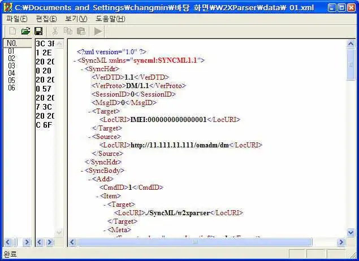Image resolution: width=359 pixels, height=261 pixels.
Task: Minimize the W2XParser window
Action: [332, 8]
